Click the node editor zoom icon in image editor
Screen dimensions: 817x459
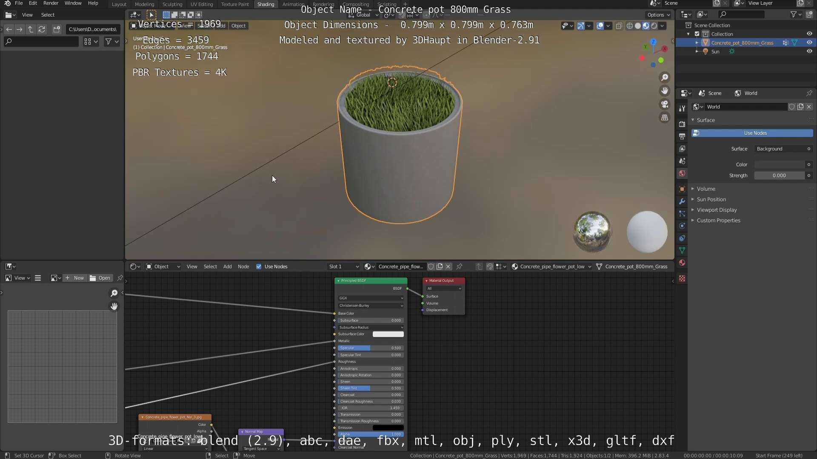tap(114, 293)
